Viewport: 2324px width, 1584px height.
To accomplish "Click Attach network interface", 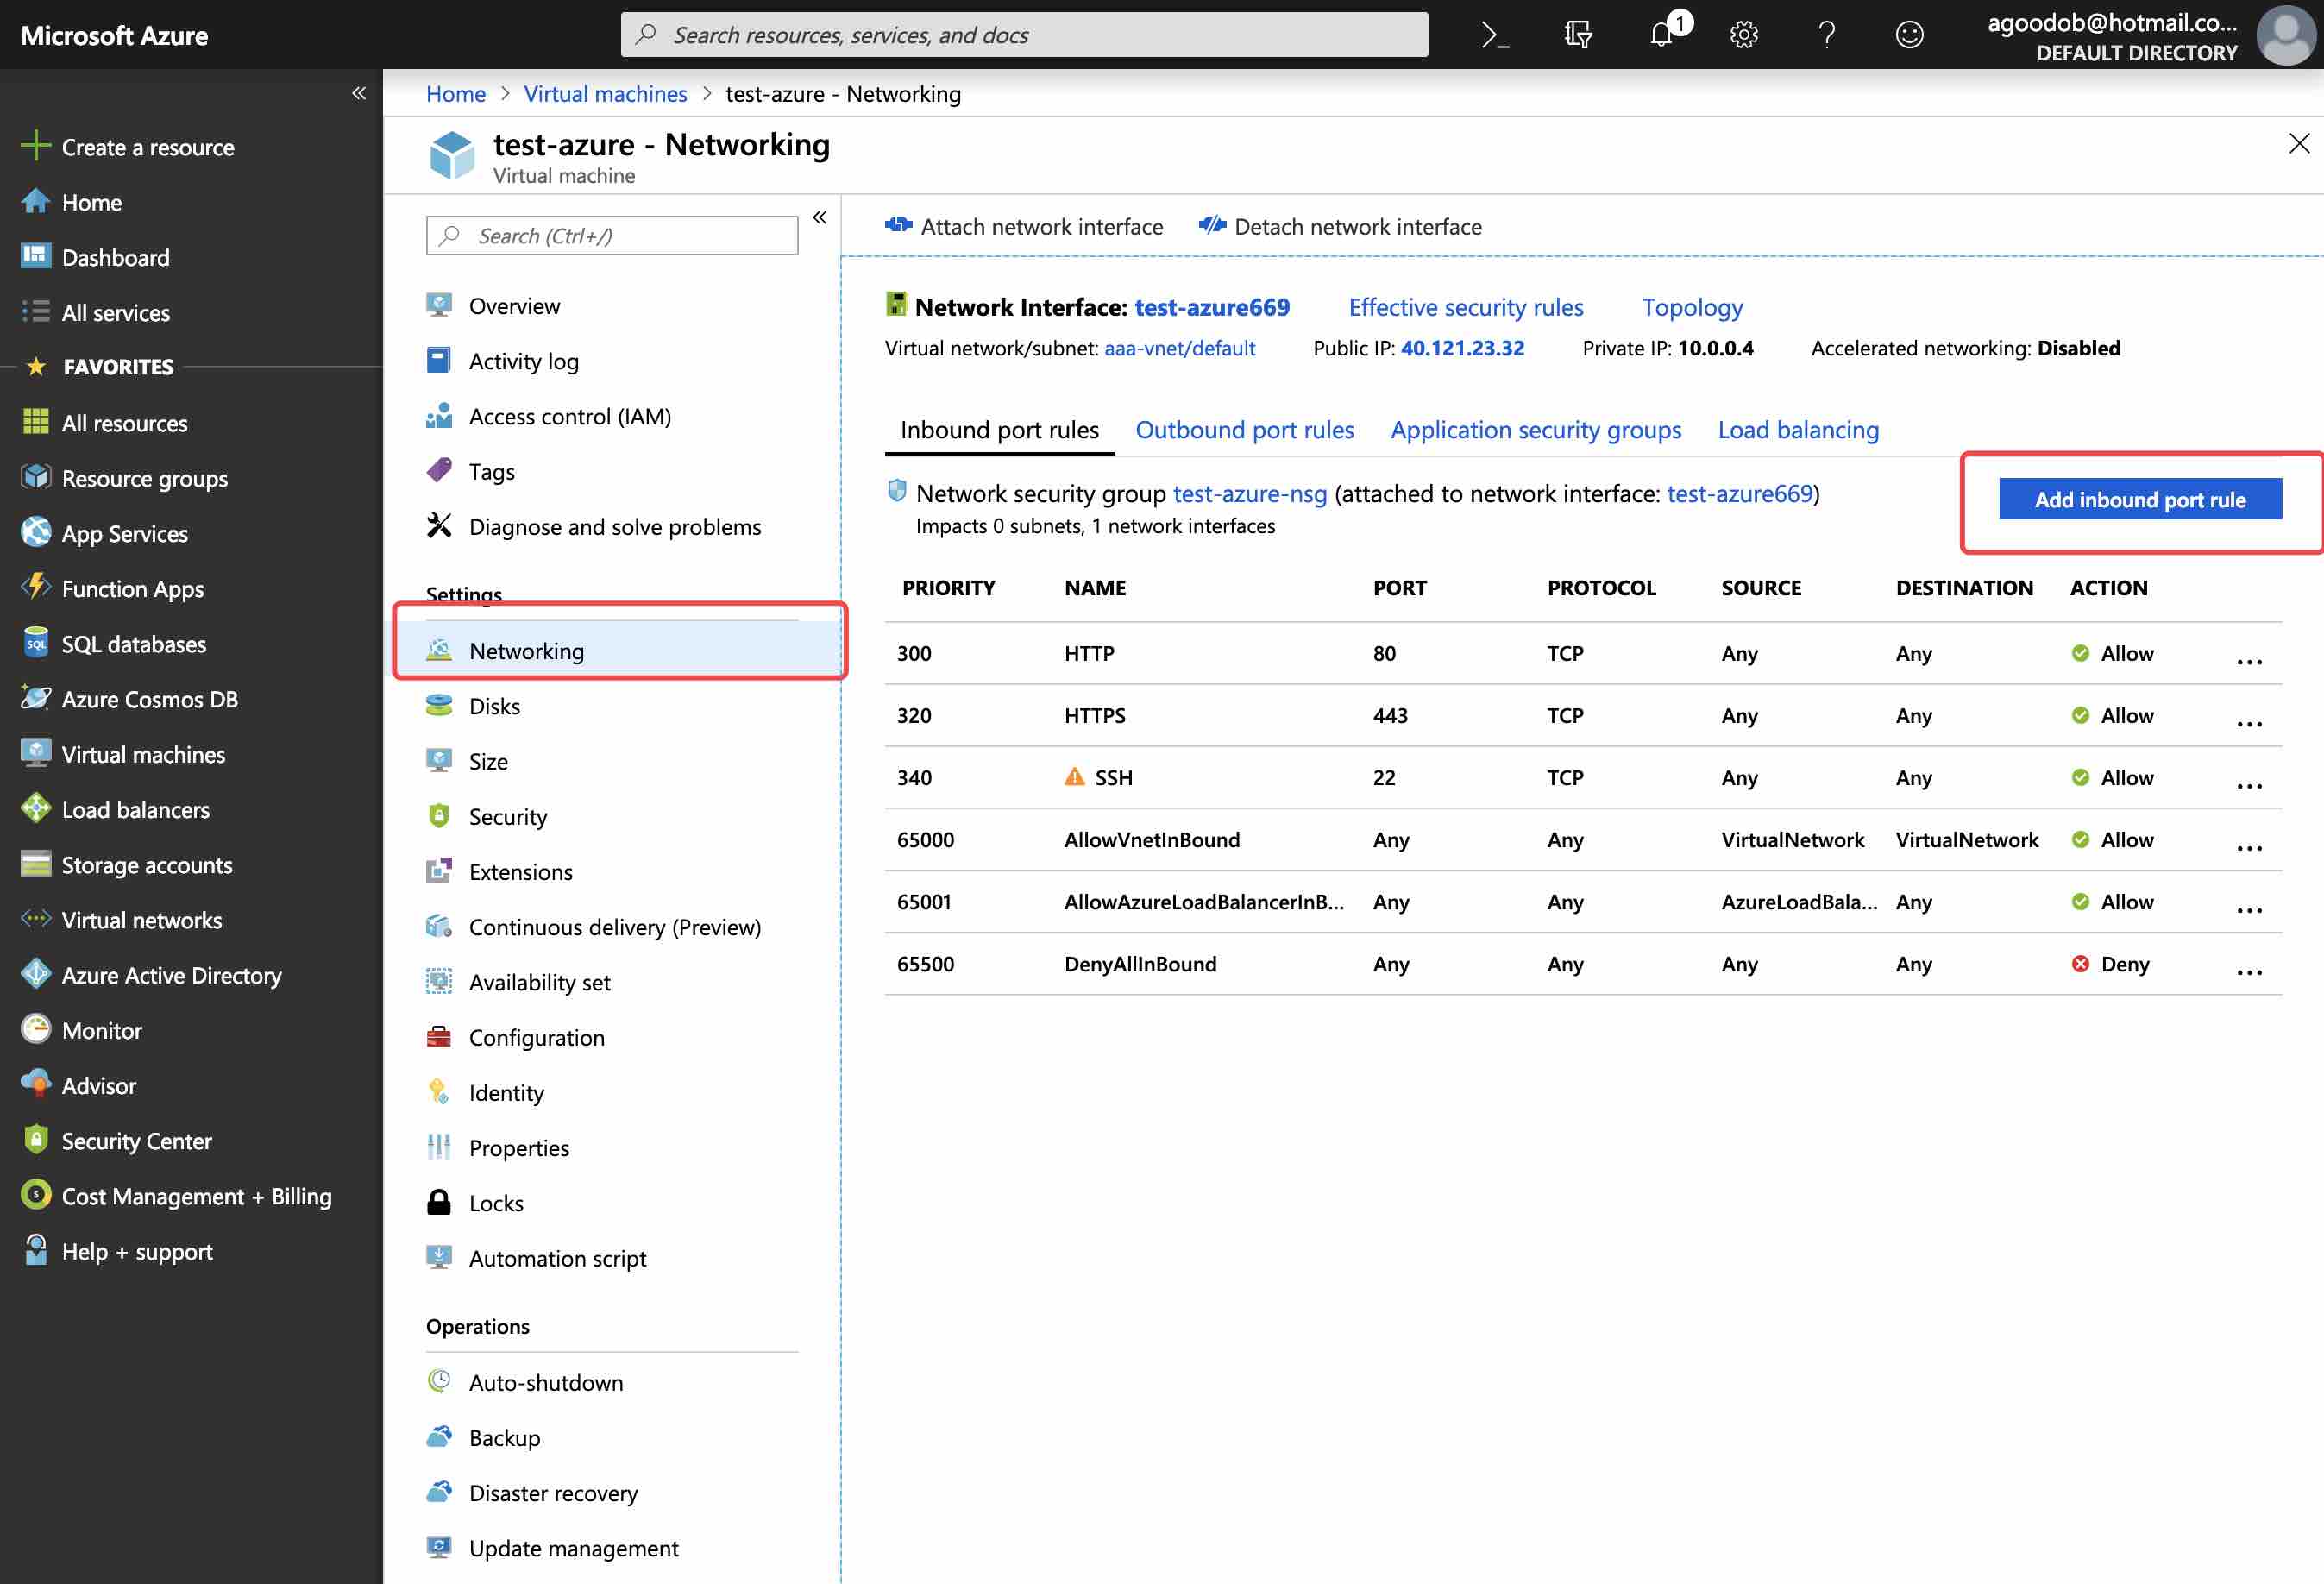I will (x=1024, y=227).
